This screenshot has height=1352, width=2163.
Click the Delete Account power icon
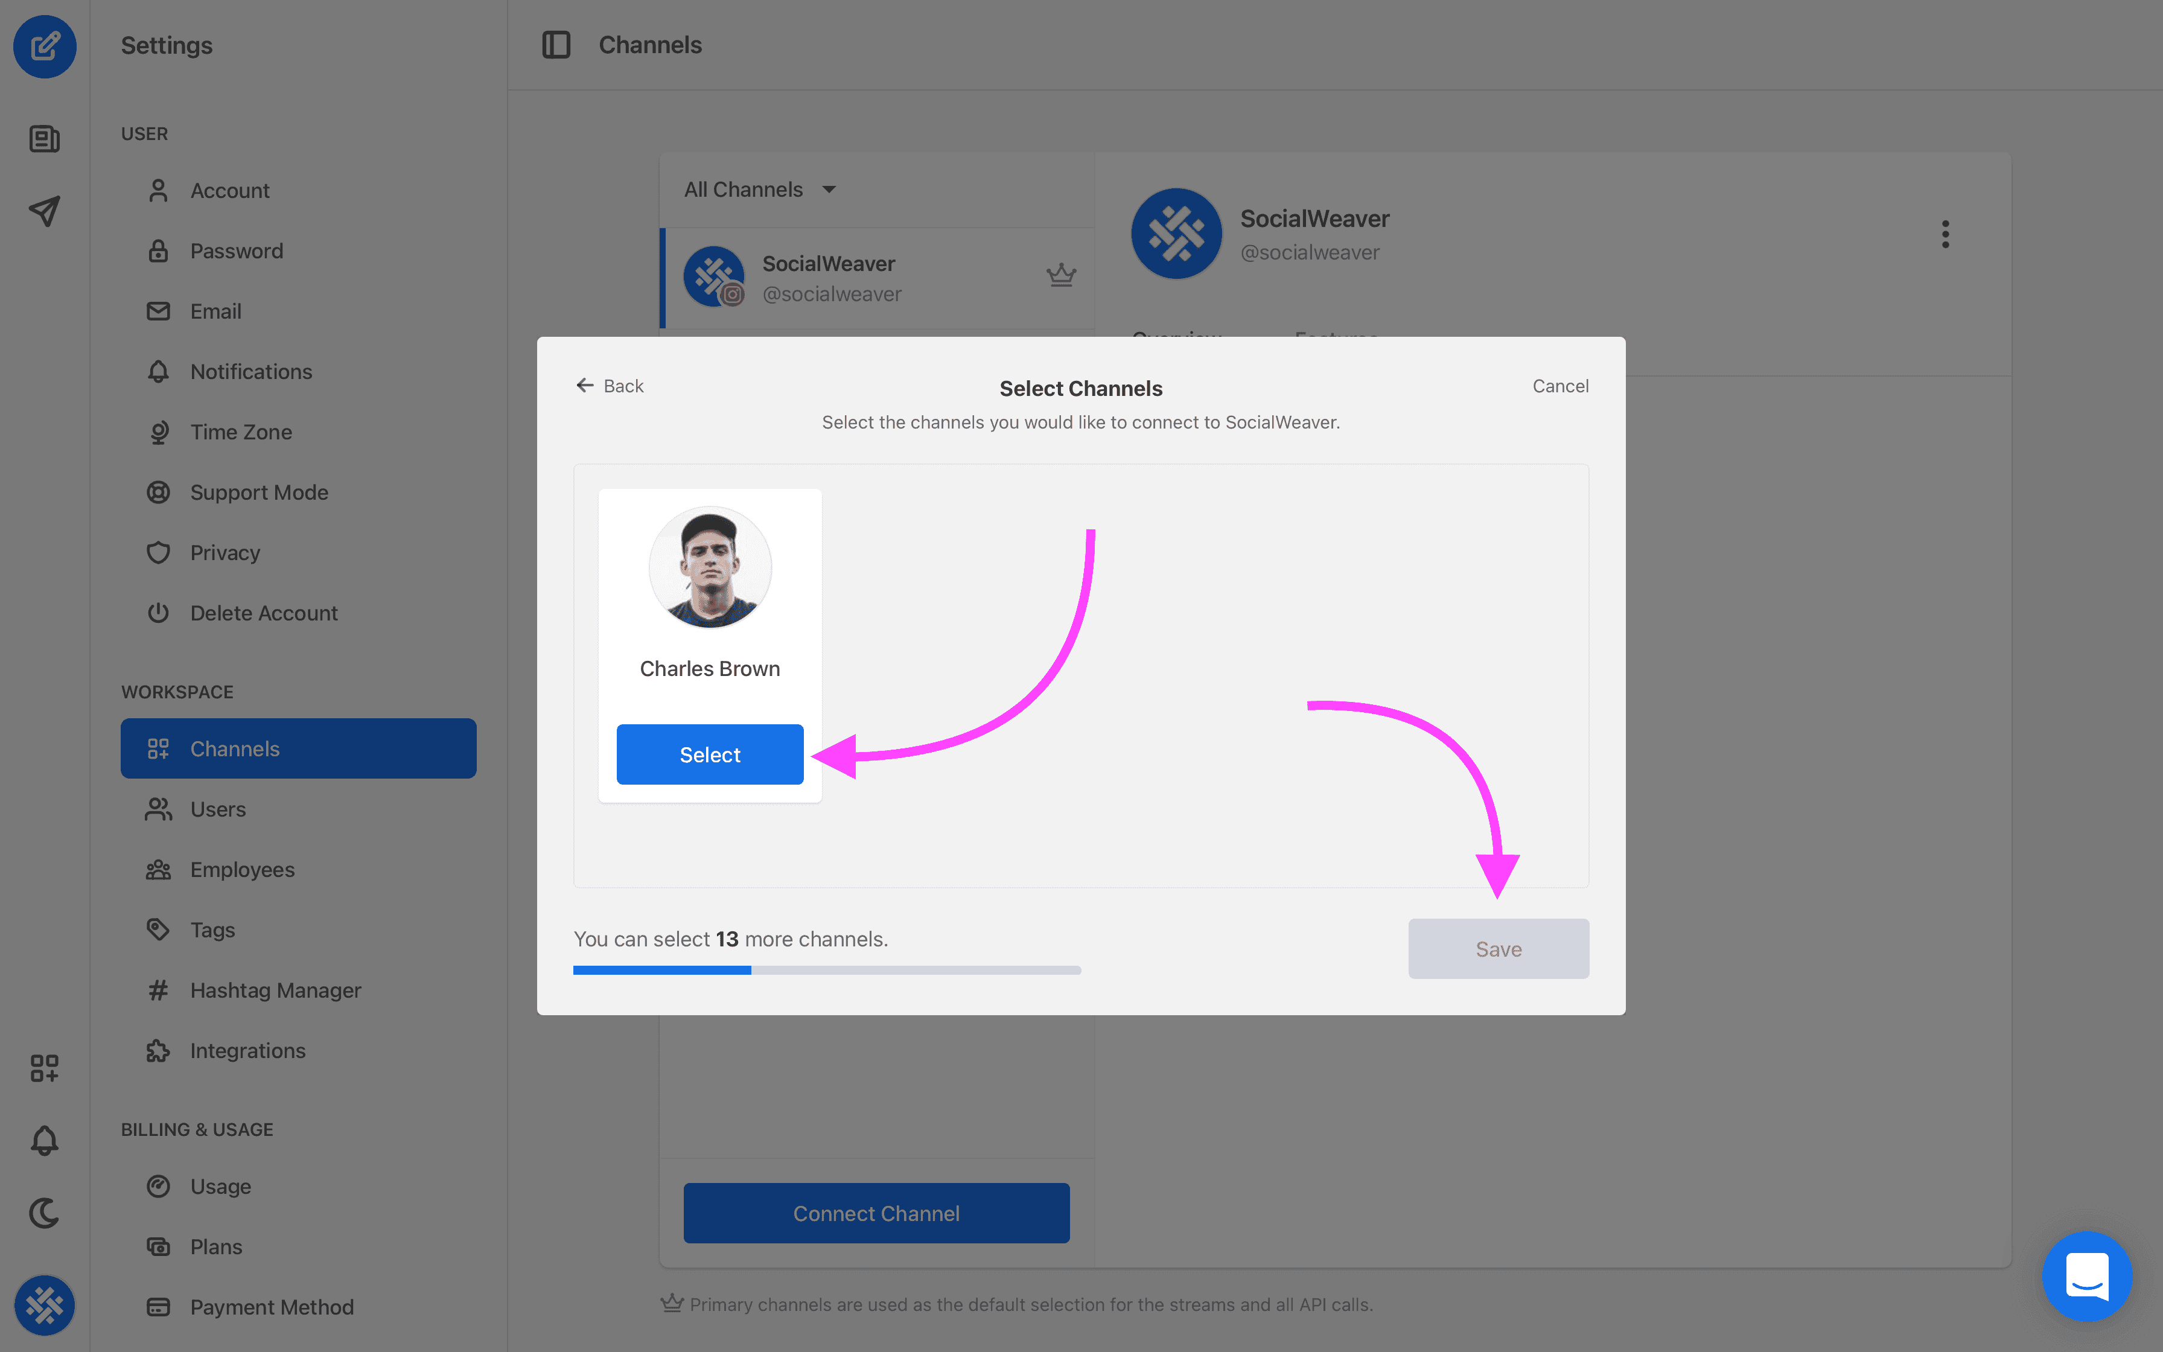click(158, 613)
